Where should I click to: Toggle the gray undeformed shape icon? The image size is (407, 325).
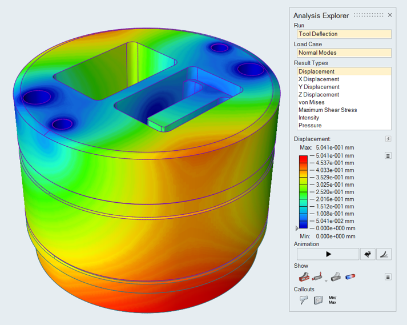(336, 277)
